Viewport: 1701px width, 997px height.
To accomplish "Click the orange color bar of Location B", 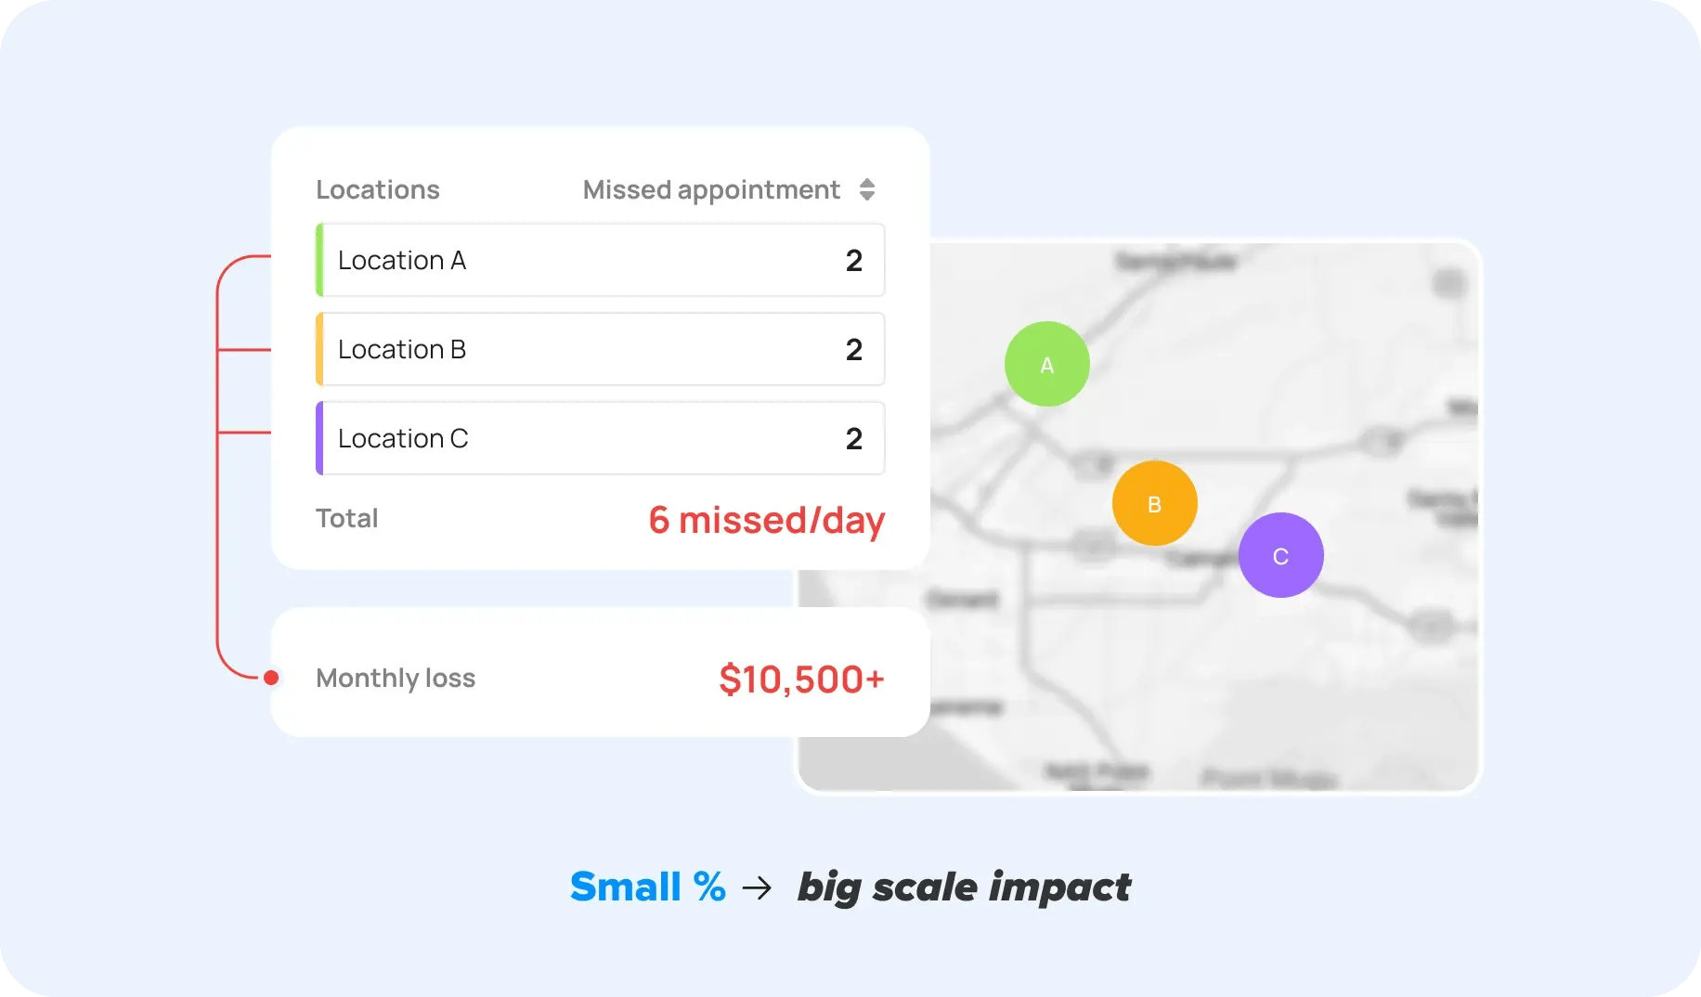I will 319,349.
